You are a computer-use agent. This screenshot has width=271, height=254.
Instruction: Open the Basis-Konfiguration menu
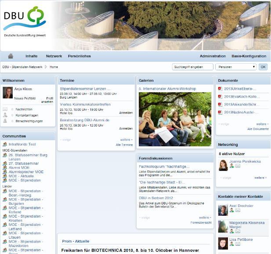[x=249, y=56]
